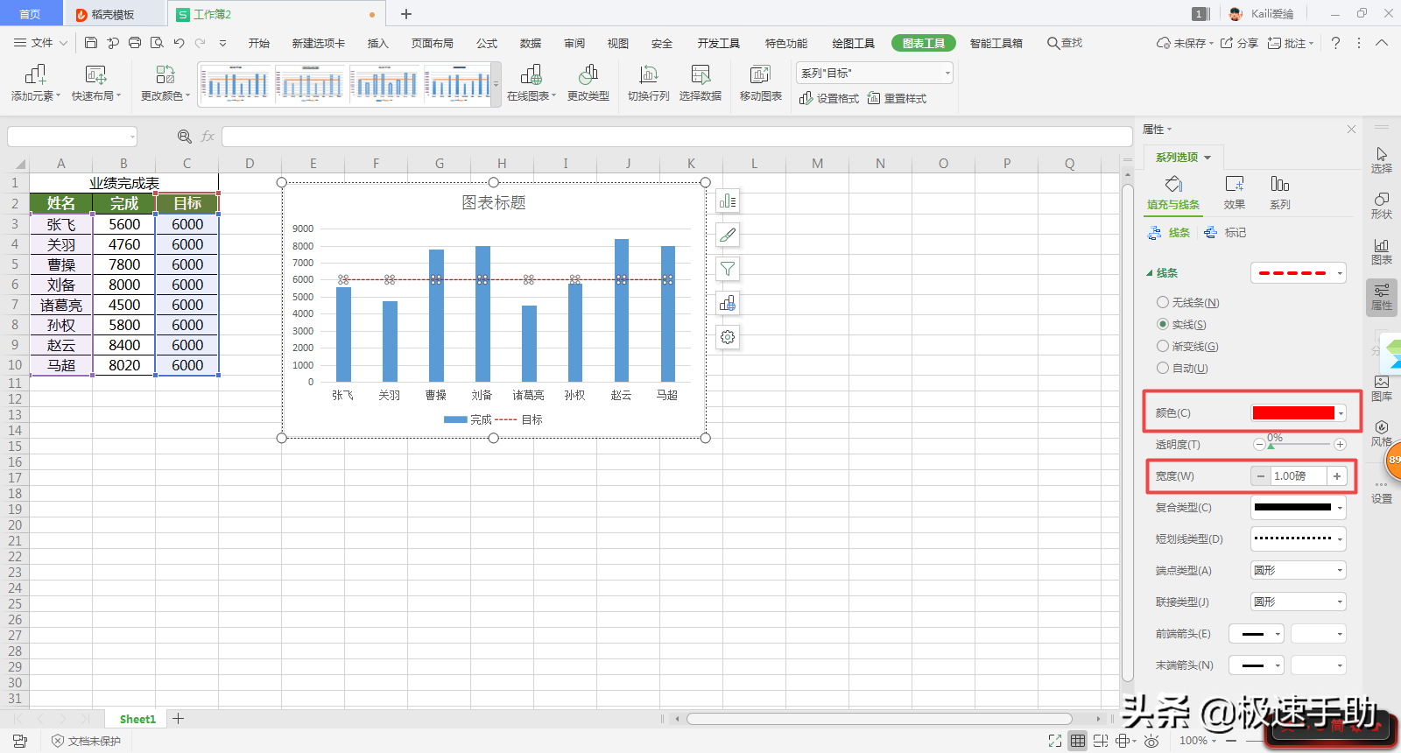Viewport: 1401px width, 753px height.
Task: Select the Sheet1 worksheet tab
Action: pos(137,719)
